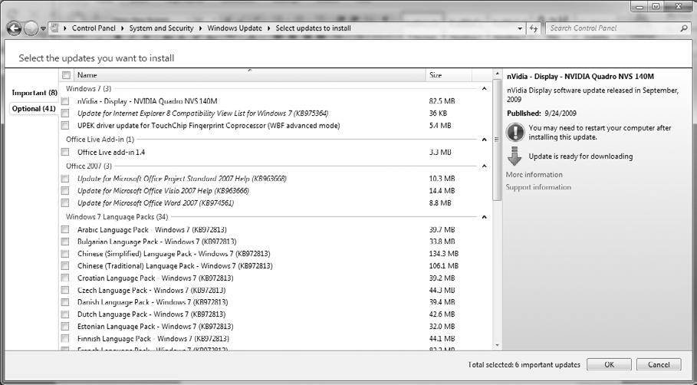Click the scroll down arrow of update list
697x385 pixels.
point(497,345)
